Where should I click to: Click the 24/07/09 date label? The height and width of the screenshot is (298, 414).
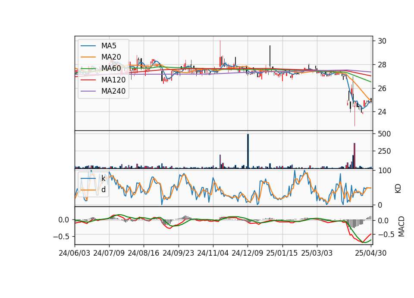(x=109, y=253)
